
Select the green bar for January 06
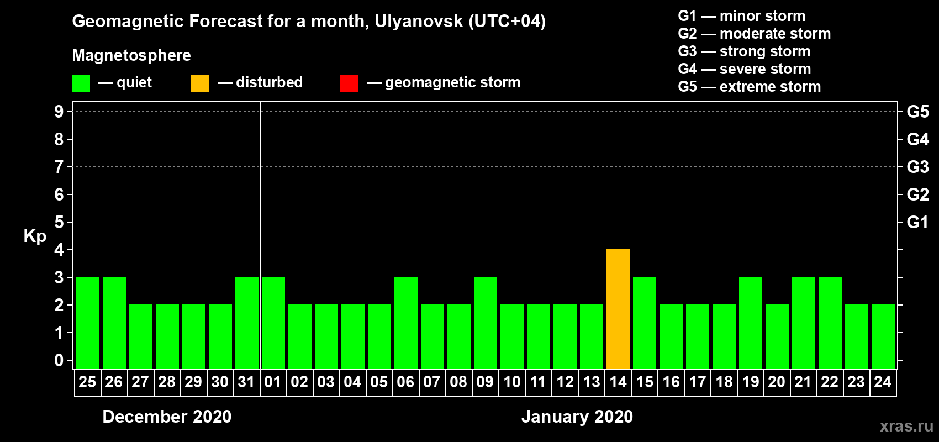(x=406, y=323)
